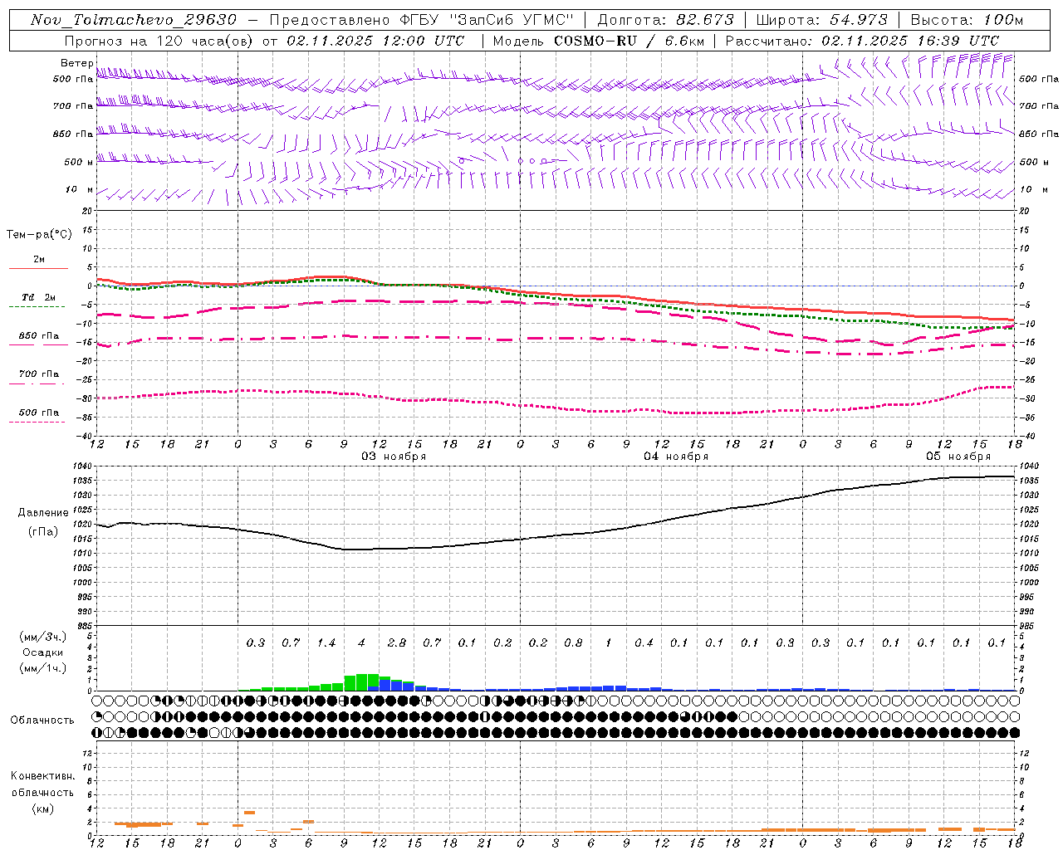This screenshot has height=850, width=1063.
Task: Click the Давление pressure panel label
Action: [43, 513]
